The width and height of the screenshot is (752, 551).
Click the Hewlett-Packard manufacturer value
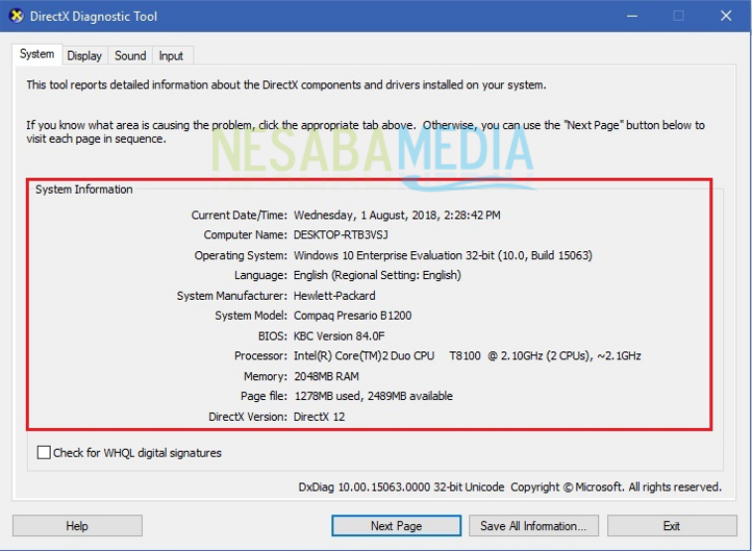coord(334,296)
